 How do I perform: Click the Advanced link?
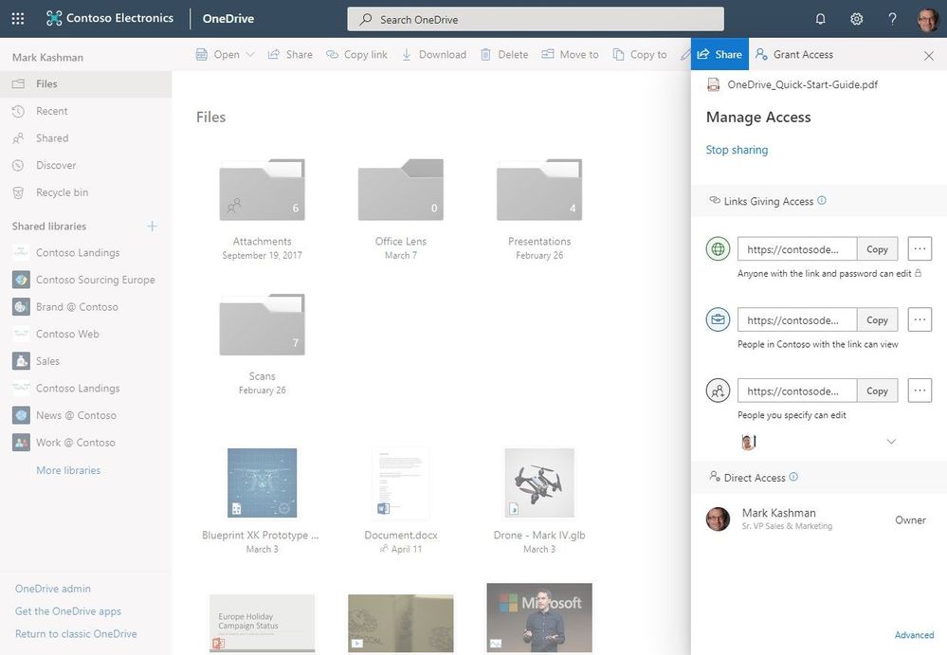pos(914,635)
